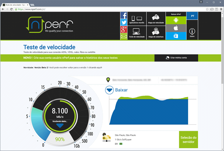The image size is (224, 151).
Task: Open Mapa de cobertura tile
Action: [156, 33]
